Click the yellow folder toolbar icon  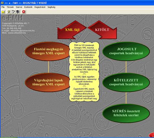[3, 12]
